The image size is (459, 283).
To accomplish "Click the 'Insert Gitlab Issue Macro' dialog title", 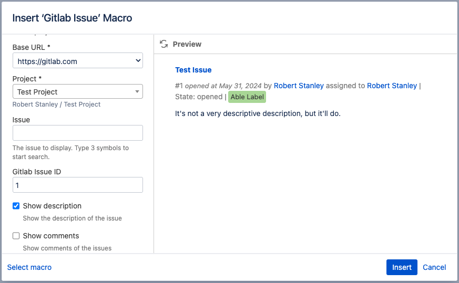I will pos(72,18).
